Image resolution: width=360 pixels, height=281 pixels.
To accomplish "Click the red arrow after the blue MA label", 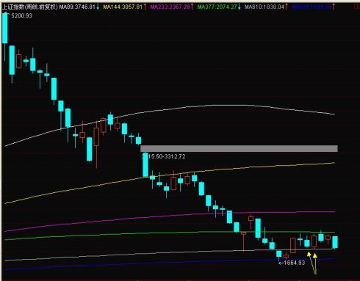I will 334,7.
